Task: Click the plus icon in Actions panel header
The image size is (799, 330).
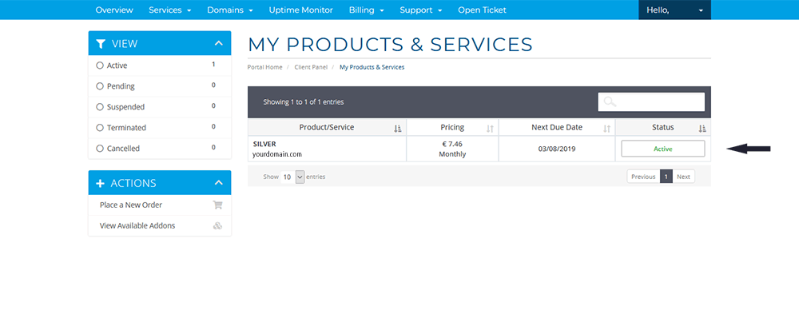Action: 101,183
